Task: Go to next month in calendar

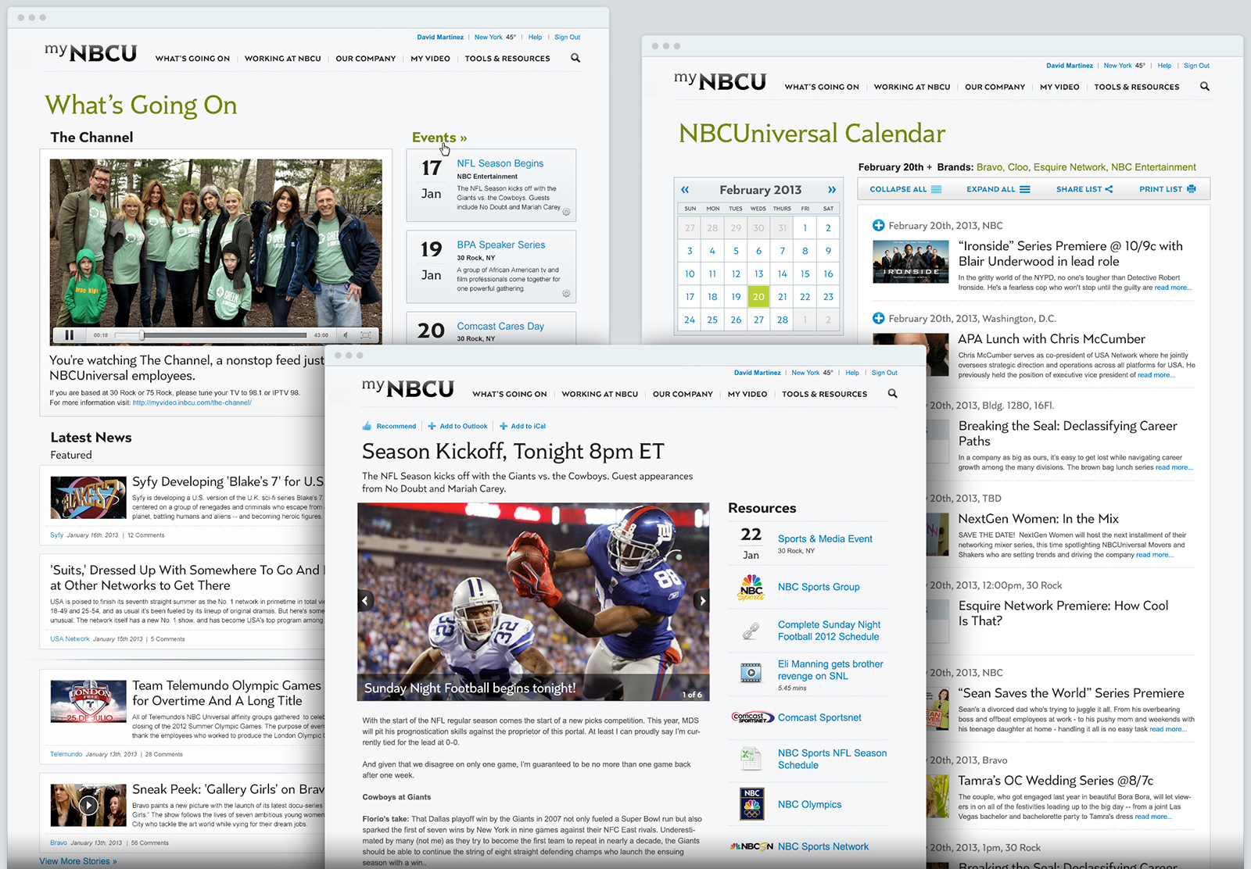Action: [x=831, y=190]
